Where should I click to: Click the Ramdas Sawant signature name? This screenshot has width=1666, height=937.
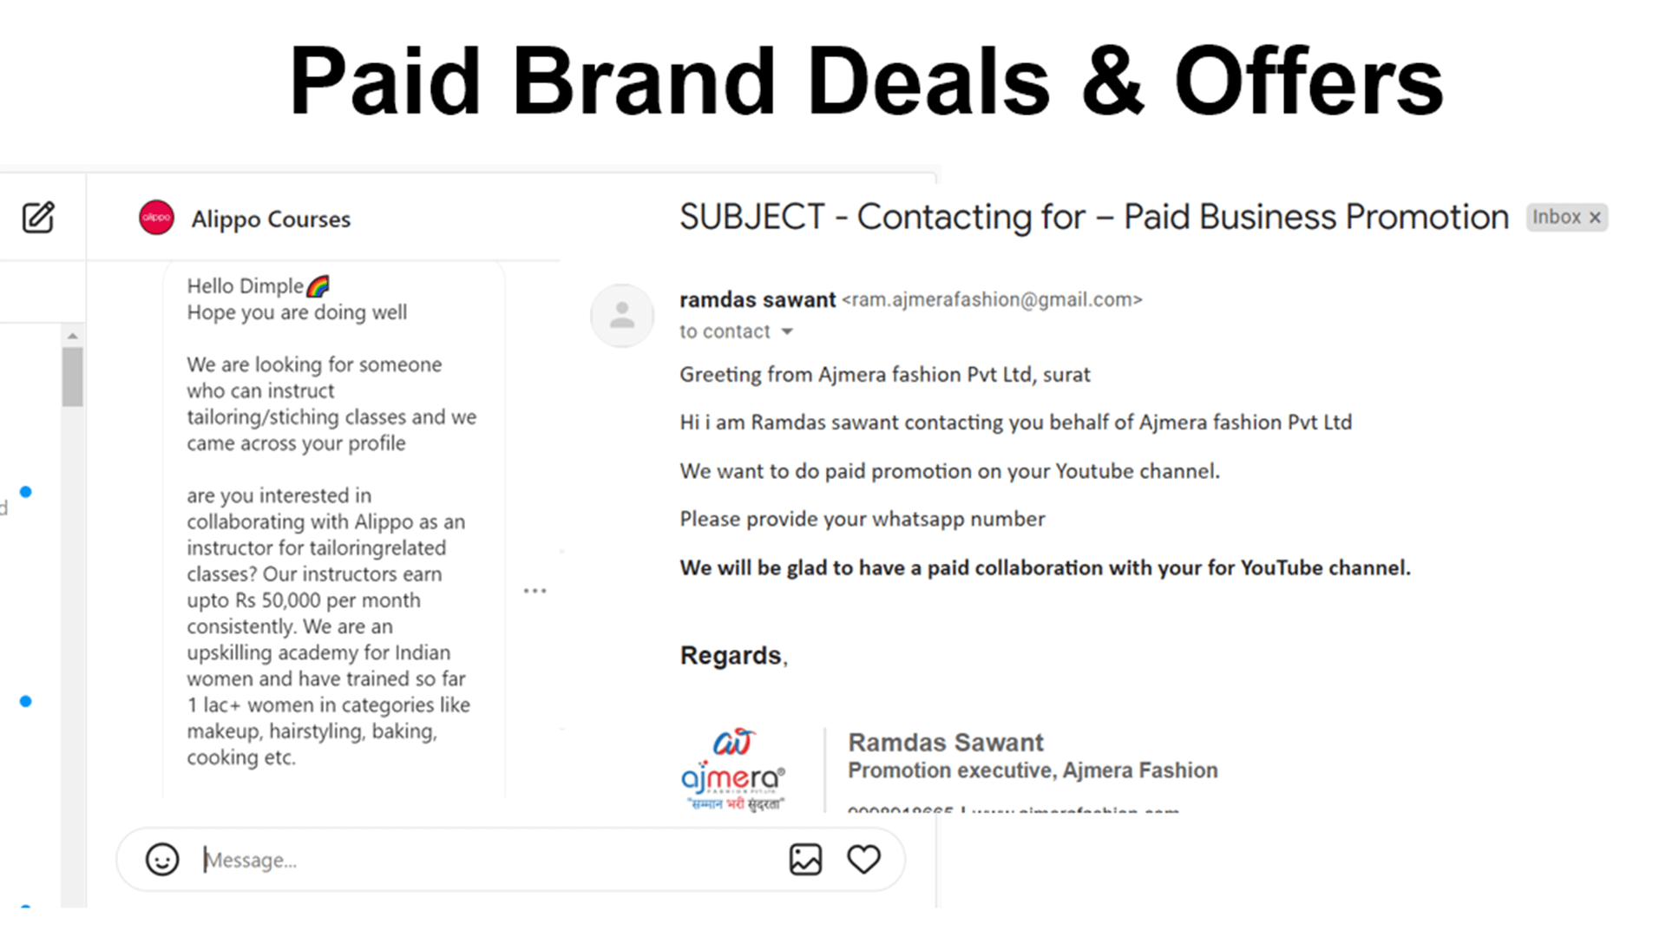(x=945, y=743)
